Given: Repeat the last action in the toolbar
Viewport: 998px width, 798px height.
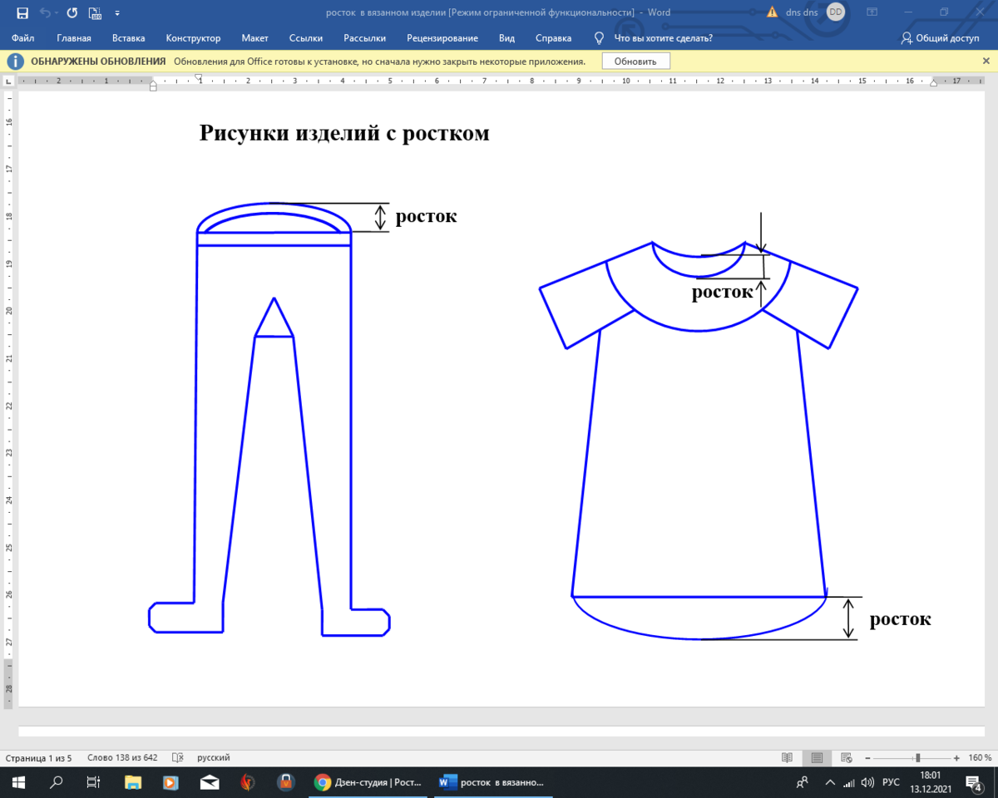Looking at the screenshot, I should point(72,12).
